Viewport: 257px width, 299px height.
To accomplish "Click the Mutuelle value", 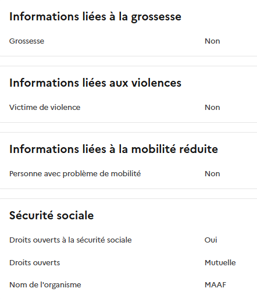I will pyautogui.click(x=220, y=263).
